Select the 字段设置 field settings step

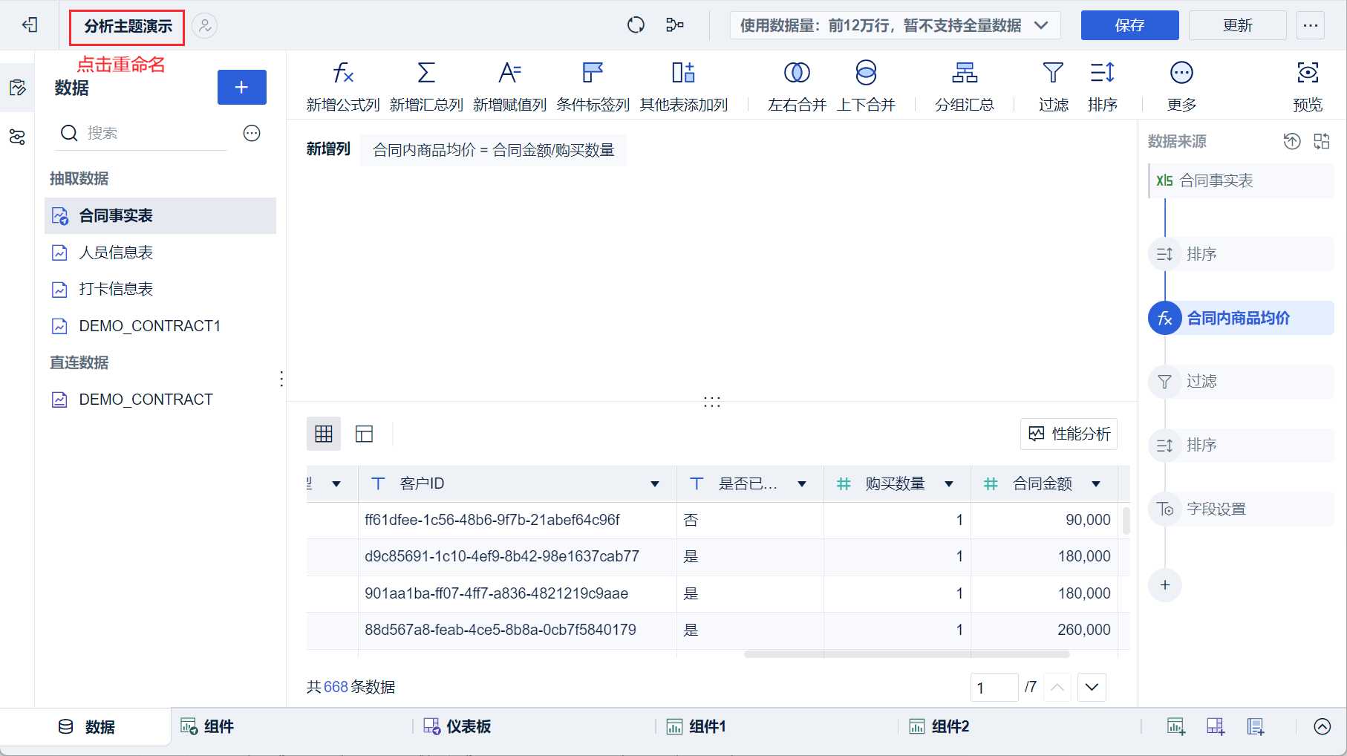[x=1242, y=509]
